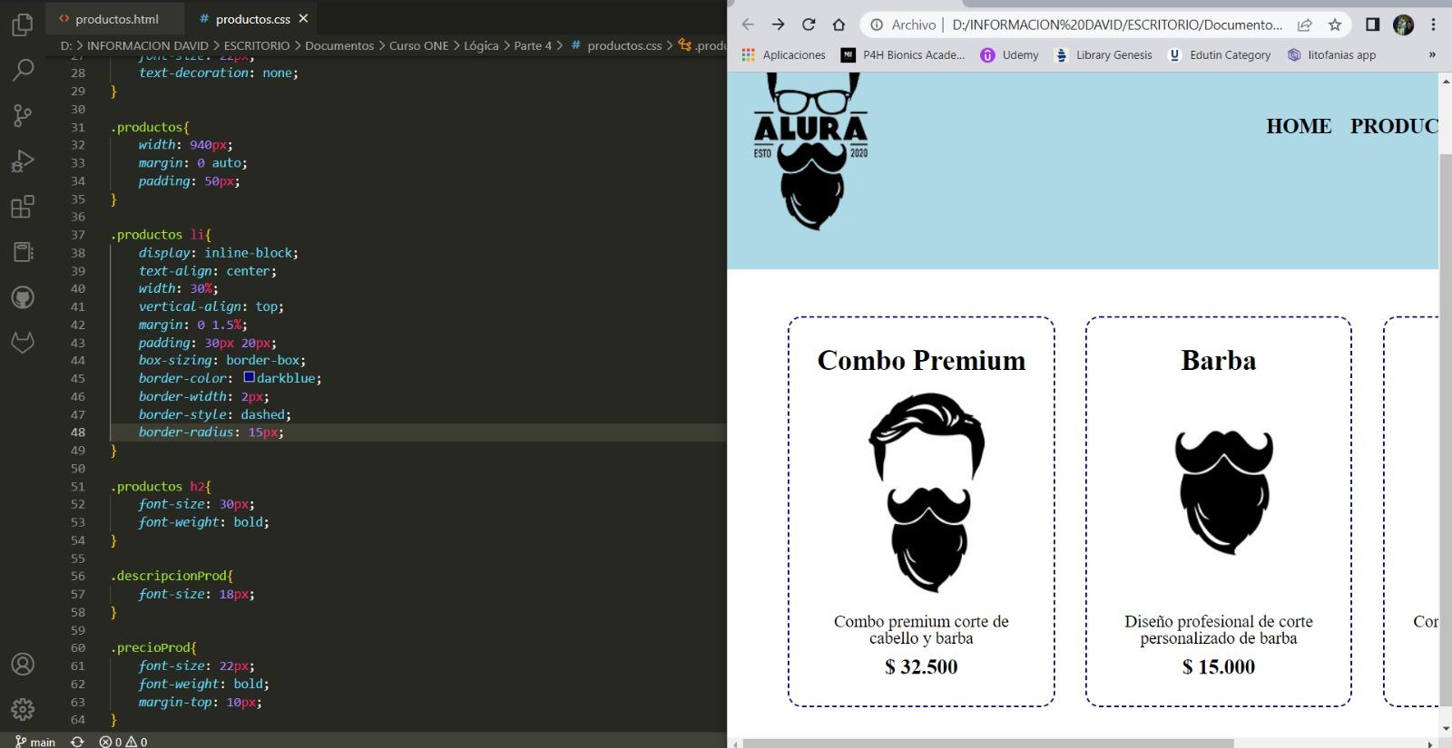Screen dimensions: 1452x748
Task: Expand the hidden bookmarks overflow chevron
Action: [1432, 54]
